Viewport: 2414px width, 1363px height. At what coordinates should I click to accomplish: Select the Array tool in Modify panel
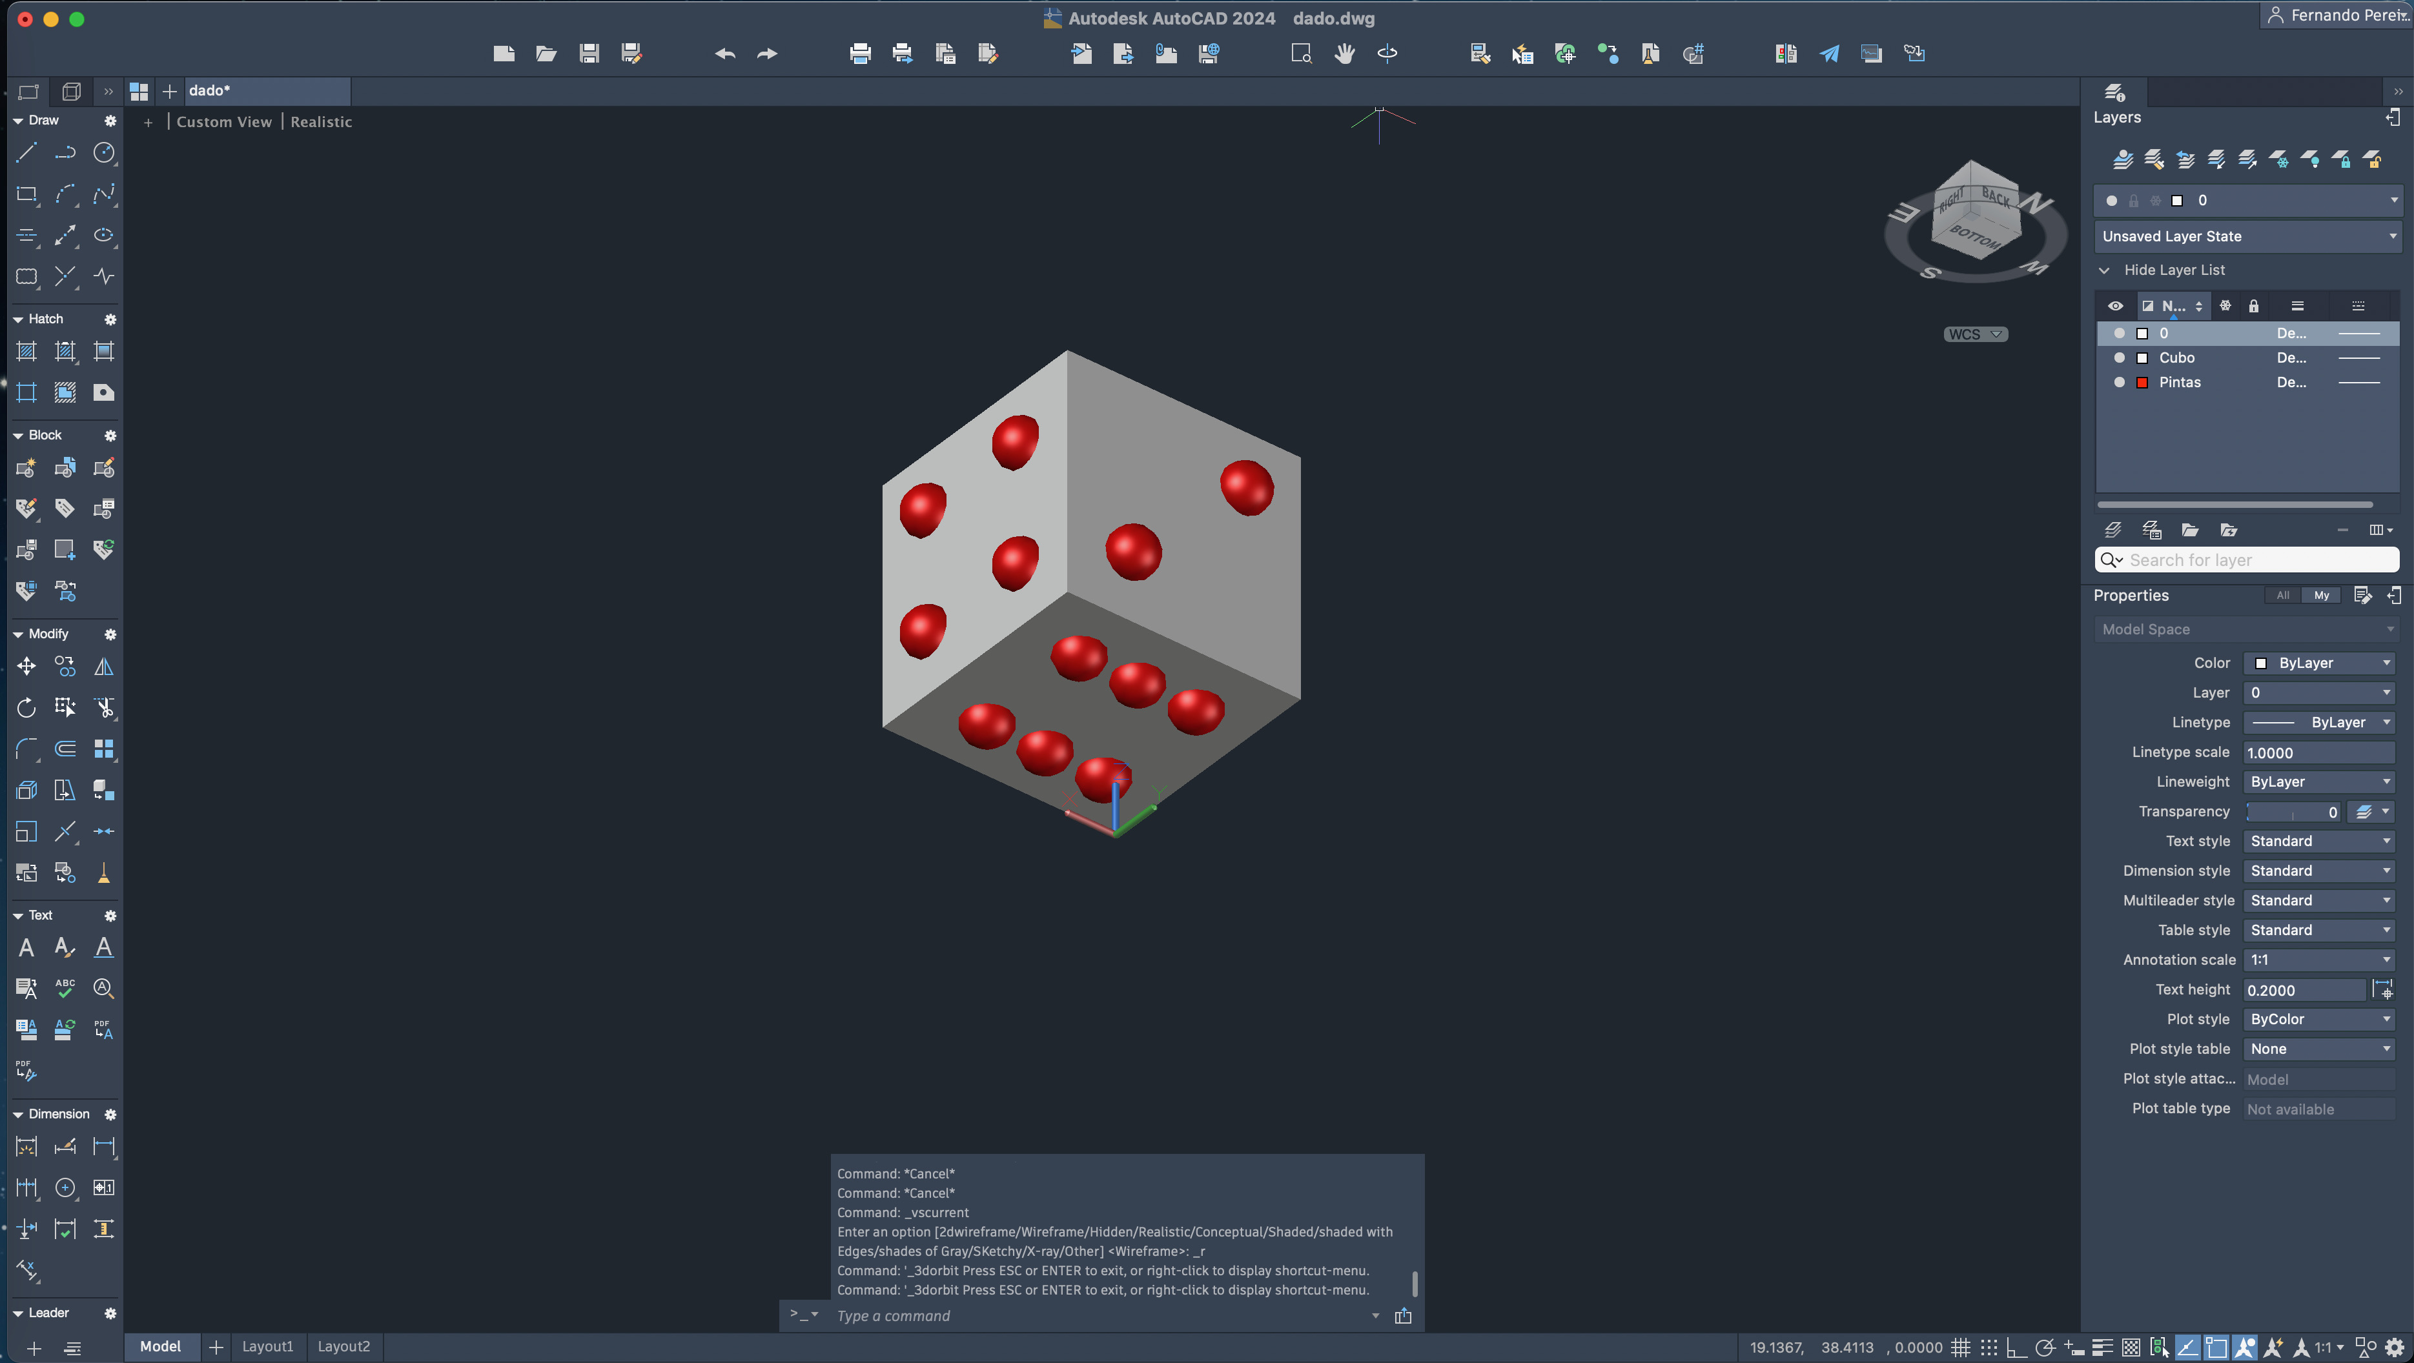coord(104,749)
